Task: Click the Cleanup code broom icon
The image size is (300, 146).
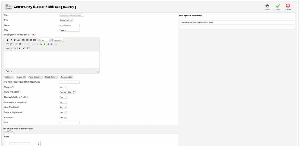Action: pyautogui.click(x=48, y=44)
